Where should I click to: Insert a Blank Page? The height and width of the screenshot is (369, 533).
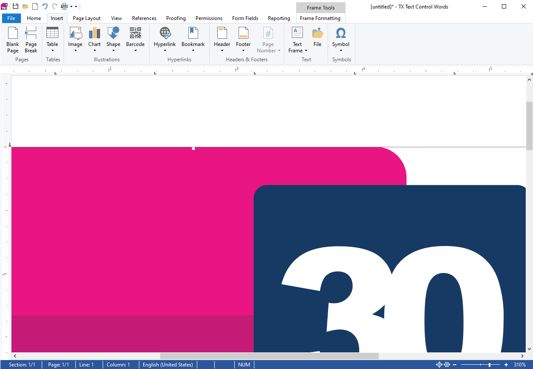pyautogui.click(x=13, y=40)
